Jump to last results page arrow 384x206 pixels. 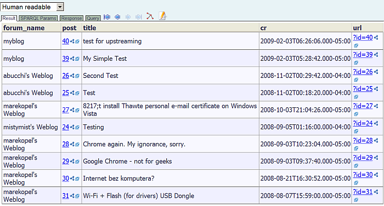[x=139, y=17]
